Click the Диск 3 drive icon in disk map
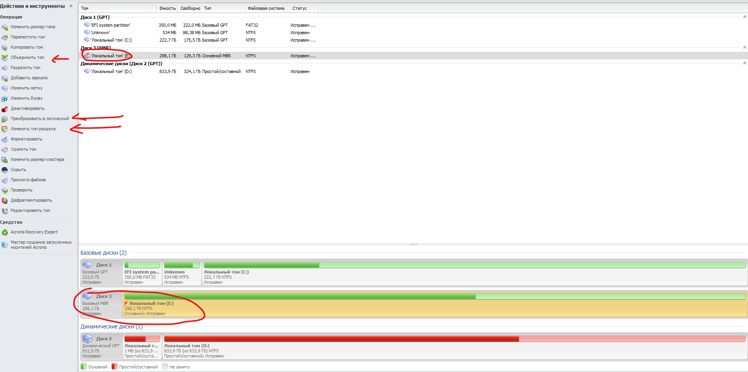This screenshot has height=372, width=748. coord(87,296)
